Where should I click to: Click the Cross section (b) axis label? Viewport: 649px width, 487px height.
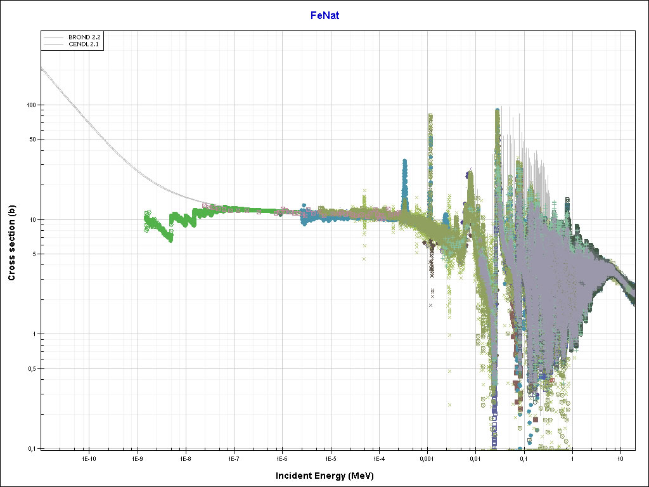[x=11, y=239]
